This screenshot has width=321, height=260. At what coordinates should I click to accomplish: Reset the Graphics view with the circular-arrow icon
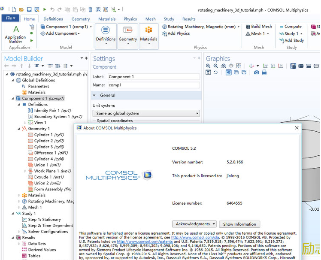(x=215, y=73)
